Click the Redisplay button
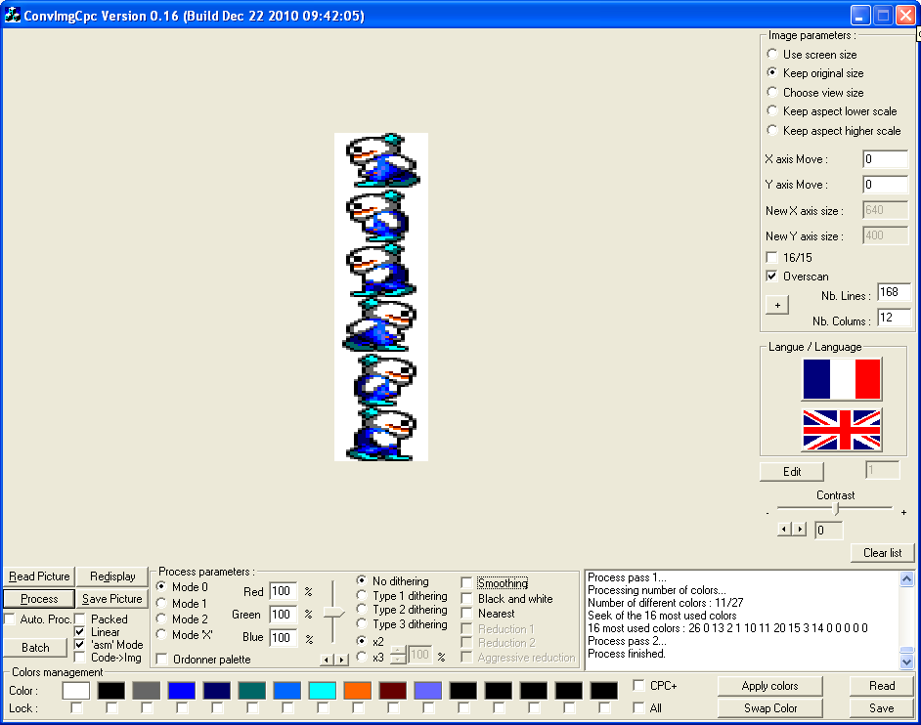Viewport: 921px width, 725px height. coord(112,576)
